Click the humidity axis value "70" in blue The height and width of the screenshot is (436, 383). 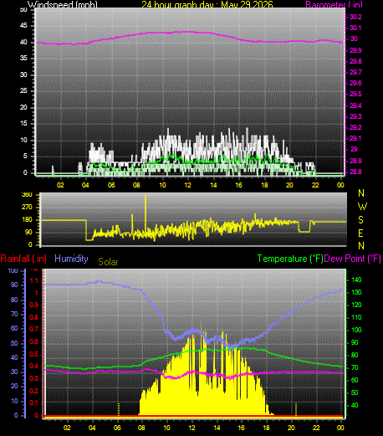[14, 314]
